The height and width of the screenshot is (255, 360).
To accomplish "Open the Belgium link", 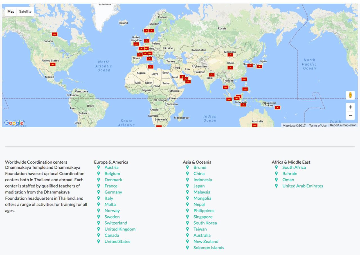I will [x=112, y=173].
